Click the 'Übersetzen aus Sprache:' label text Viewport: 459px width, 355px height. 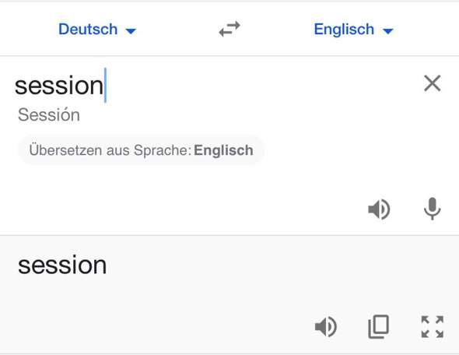[x=110, y=150]
